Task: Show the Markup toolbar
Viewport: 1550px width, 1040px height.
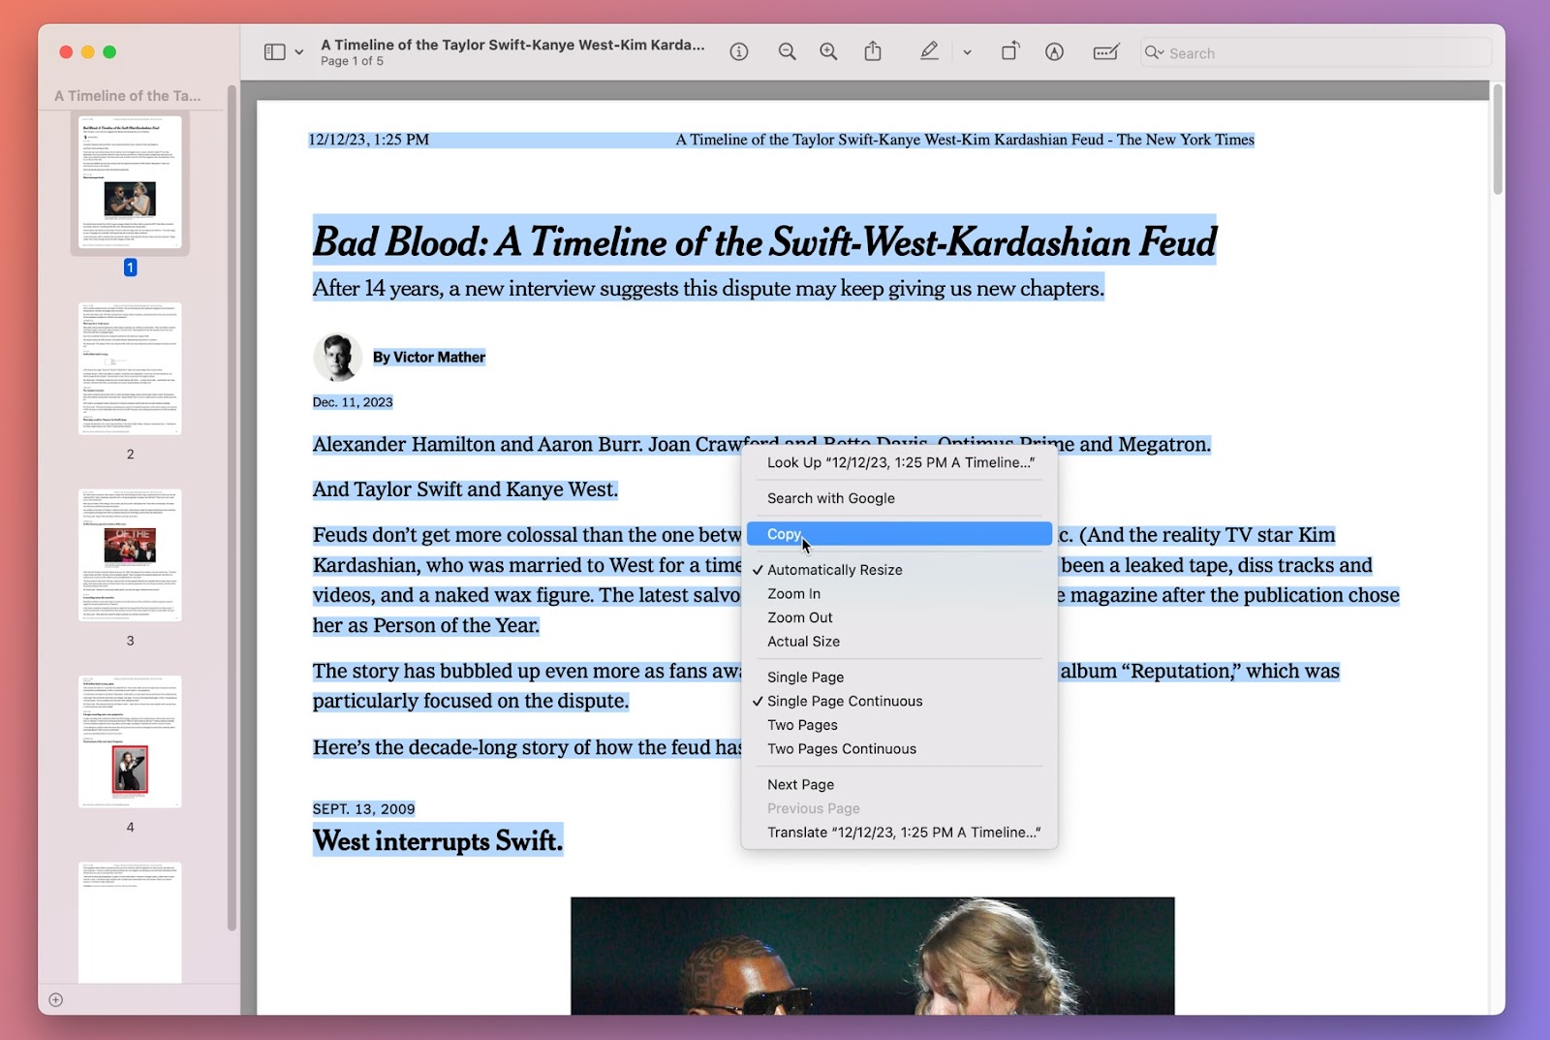Action: tap(1054, 52)
